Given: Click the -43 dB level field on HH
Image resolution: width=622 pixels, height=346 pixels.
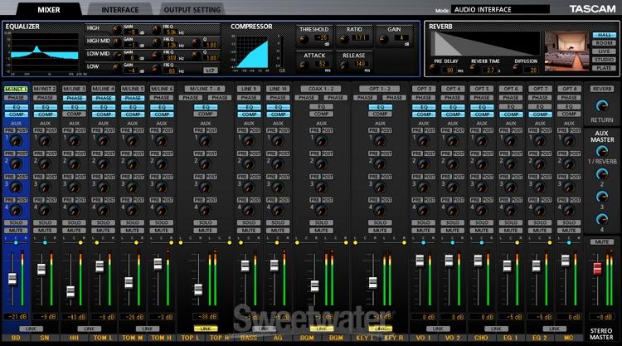Looking at the screenshot, I should 74,317.
